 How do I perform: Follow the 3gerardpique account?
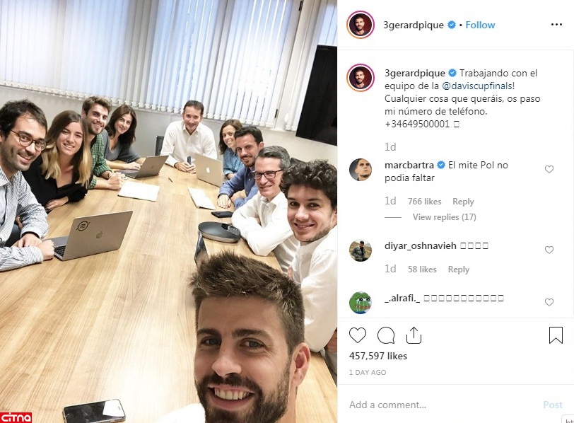(480, 25)
